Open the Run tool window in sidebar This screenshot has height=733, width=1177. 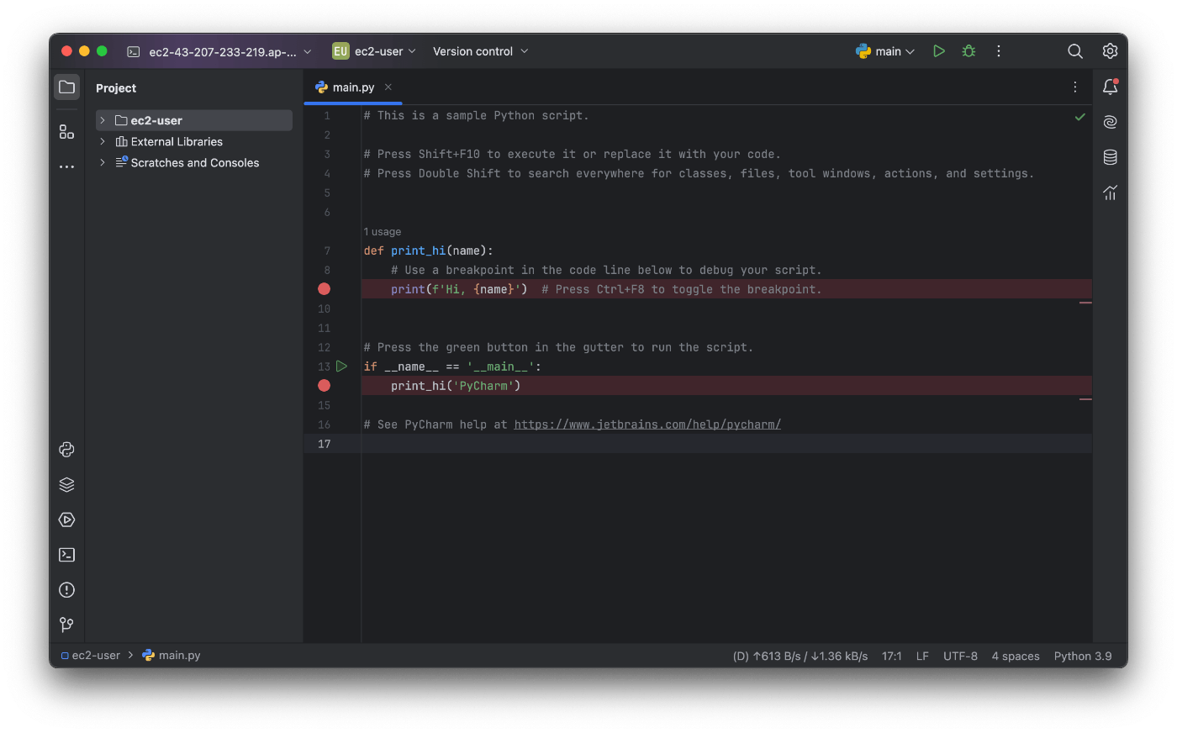pos(67,520)
